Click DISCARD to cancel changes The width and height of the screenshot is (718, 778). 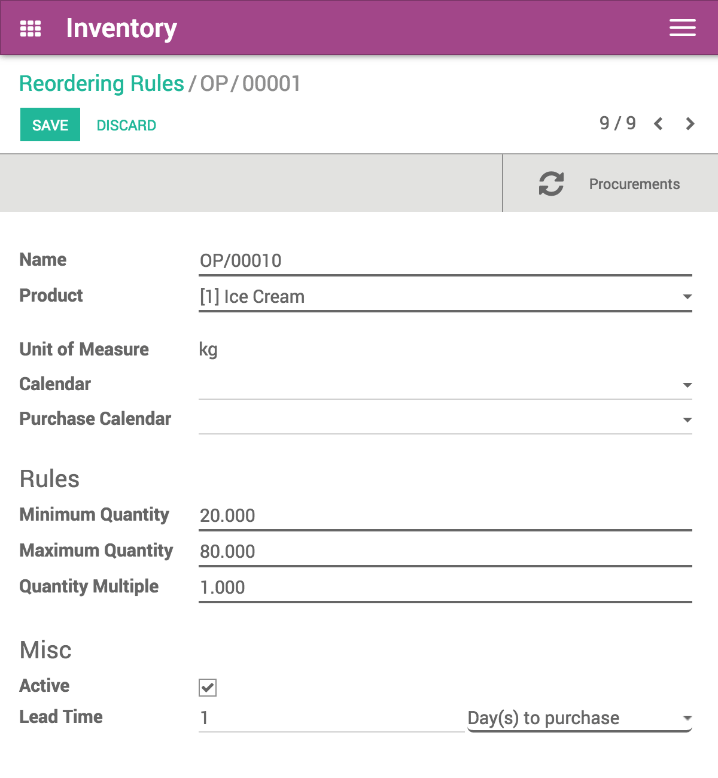[126, 124]
